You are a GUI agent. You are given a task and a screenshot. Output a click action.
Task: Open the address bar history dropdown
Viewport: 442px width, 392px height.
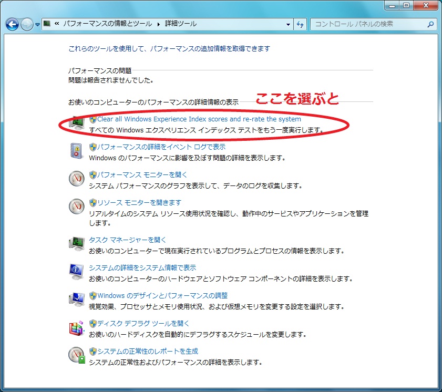click(x=288, y=25)
